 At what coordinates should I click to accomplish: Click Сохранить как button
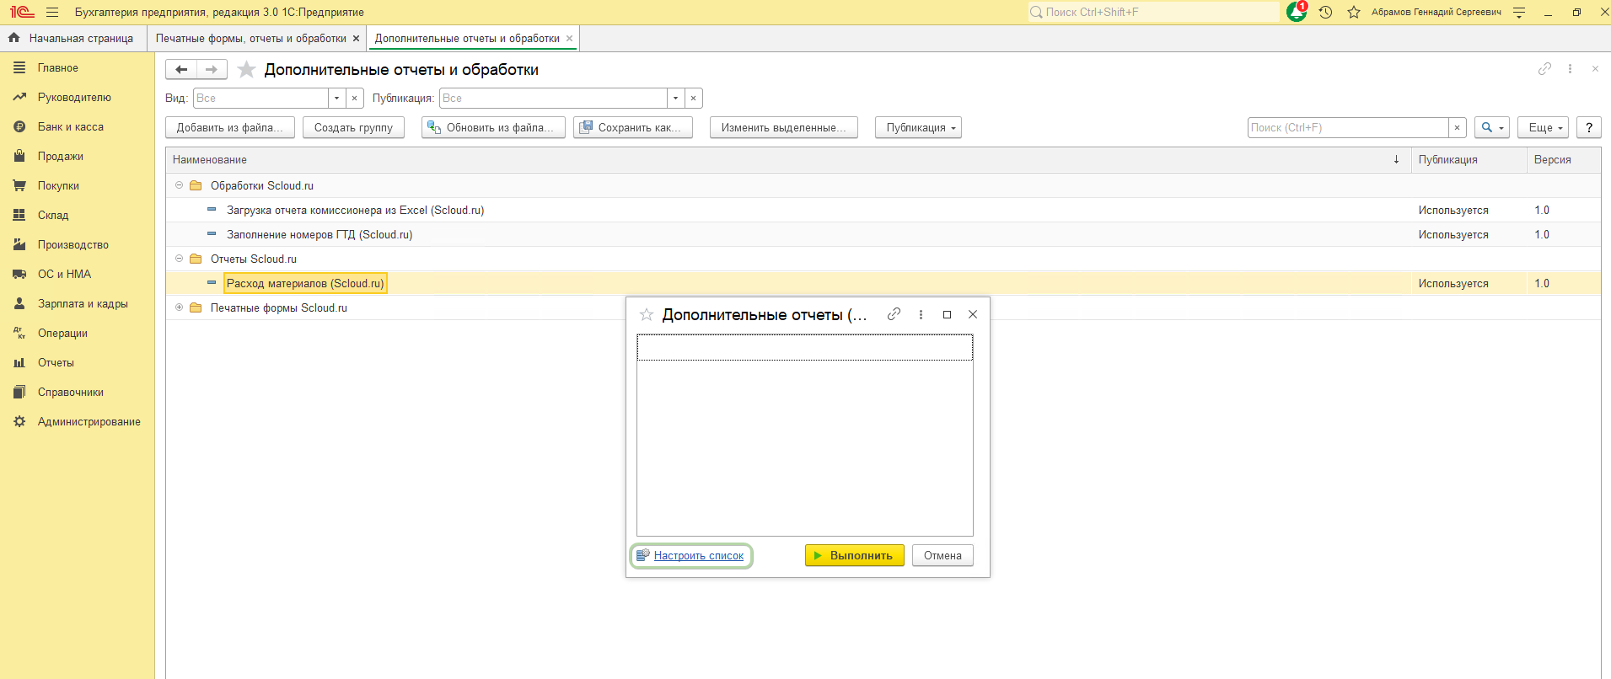click(x=633, y=127)
